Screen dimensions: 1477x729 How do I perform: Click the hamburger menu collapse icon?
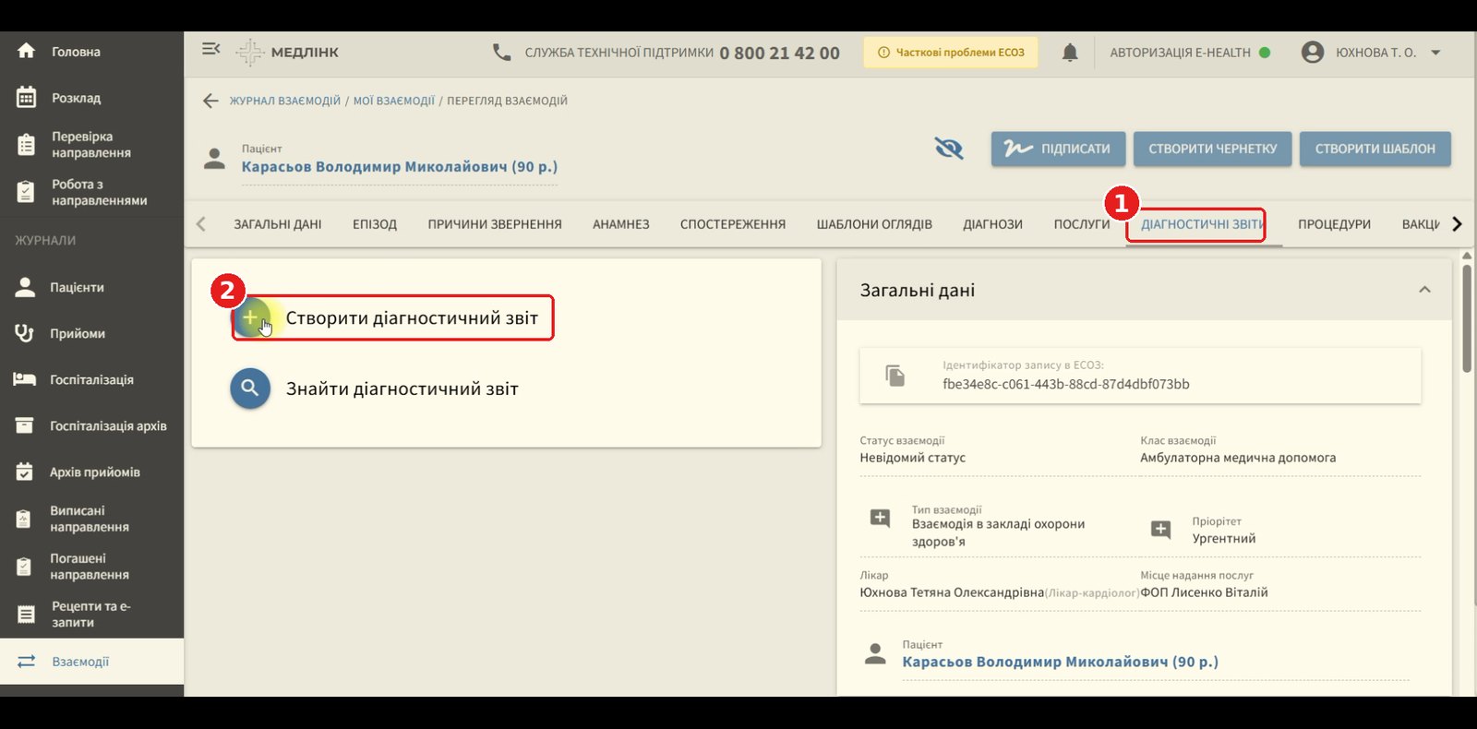tap(211, 49)
